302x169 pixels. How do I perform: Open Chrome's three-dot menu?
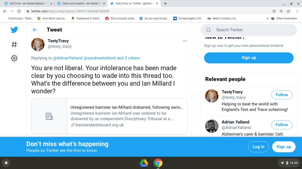coord(296,11)
